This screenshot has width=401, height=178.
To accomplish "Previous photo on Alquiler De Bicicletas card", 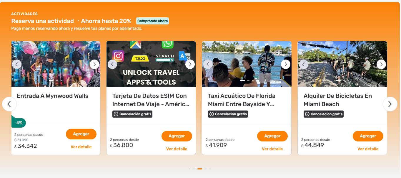I will point(304,64).
